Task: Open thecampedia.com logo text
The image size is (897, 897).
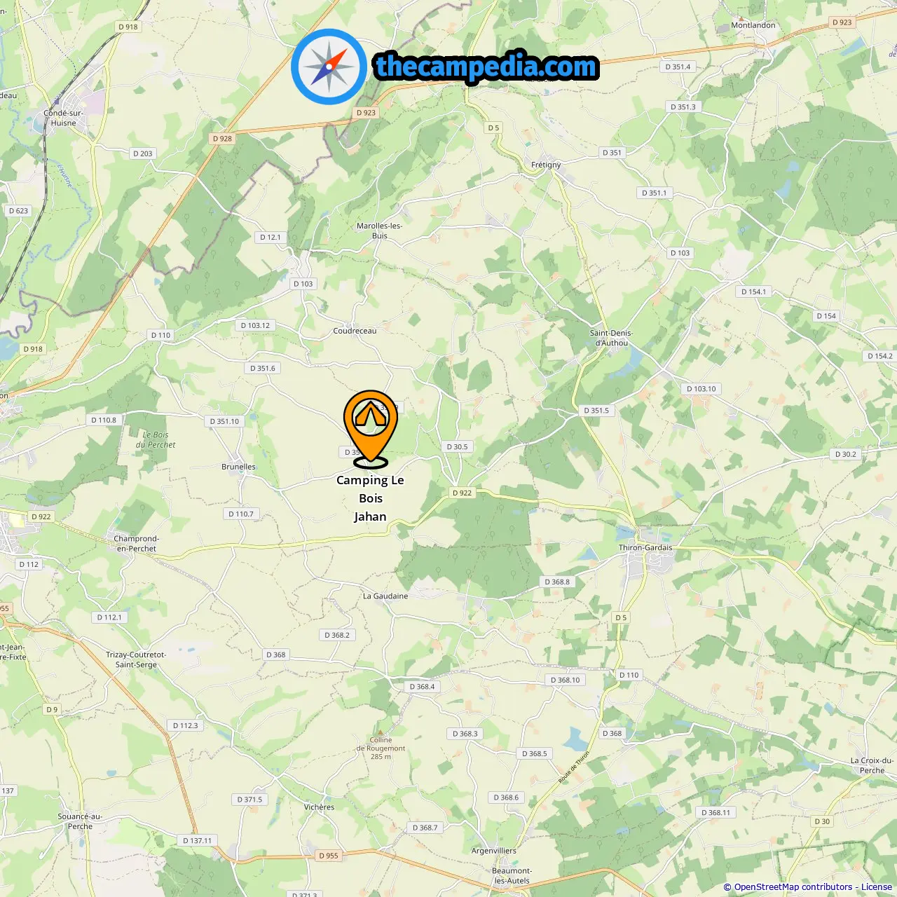Action: coord(486,67)
